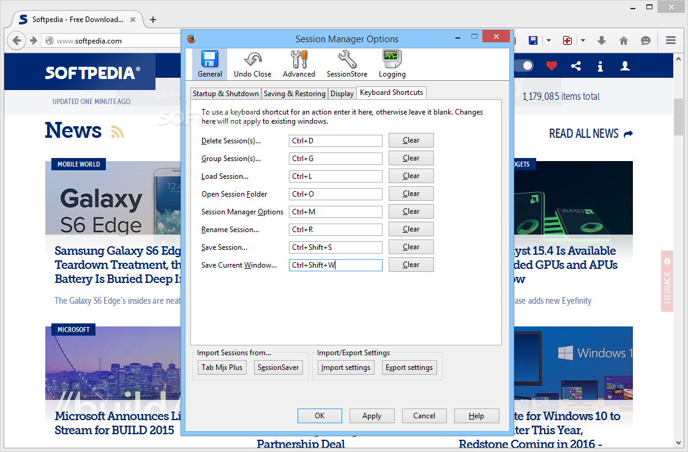Close the Softpedia browser tab
The height and width of the screenshot is (452, 688).
click(133, 20)
